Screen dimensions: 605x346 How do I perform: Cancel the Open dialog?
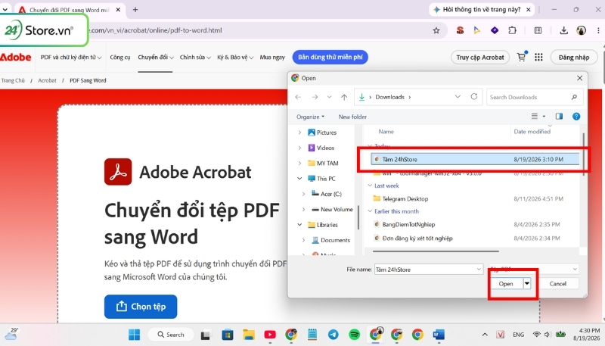(558, 284)
